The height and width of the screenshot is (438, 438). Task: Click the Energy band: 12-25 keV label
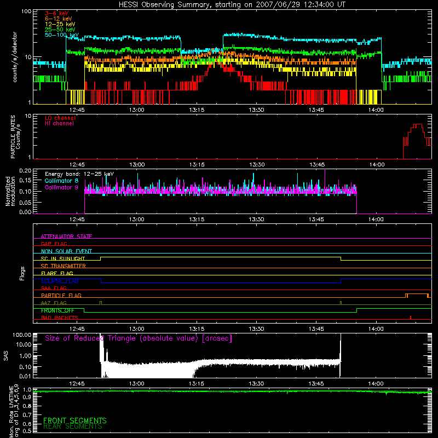coord(79,174)
